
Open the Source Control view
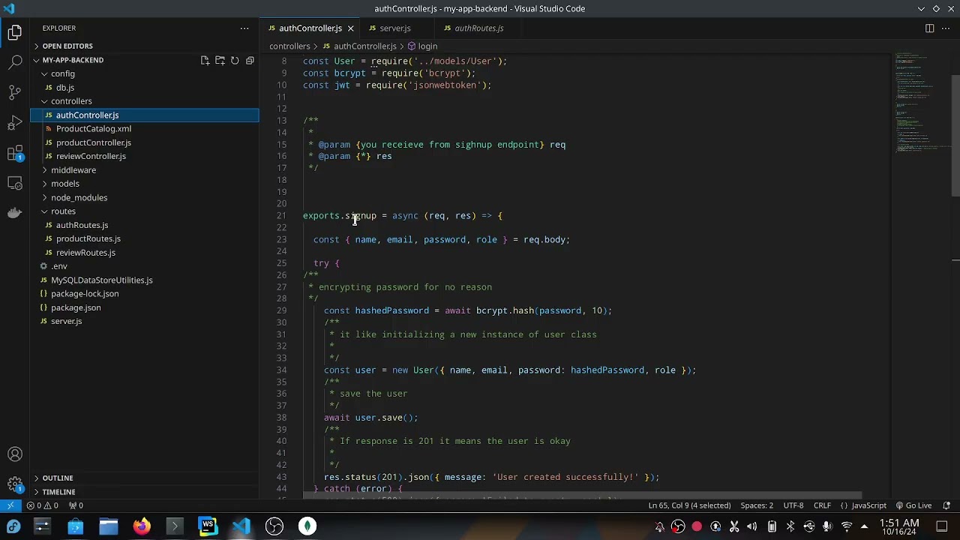(15, 92)
